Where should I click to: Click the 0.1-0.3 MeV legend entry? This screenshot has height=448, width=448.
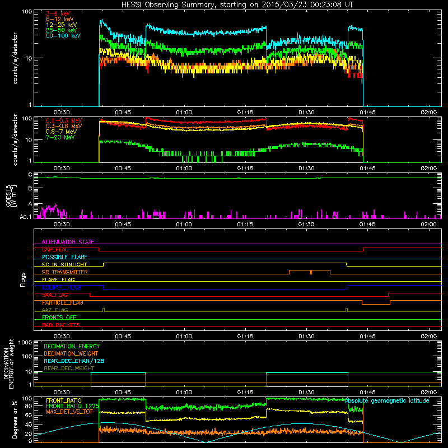(64, 120)
